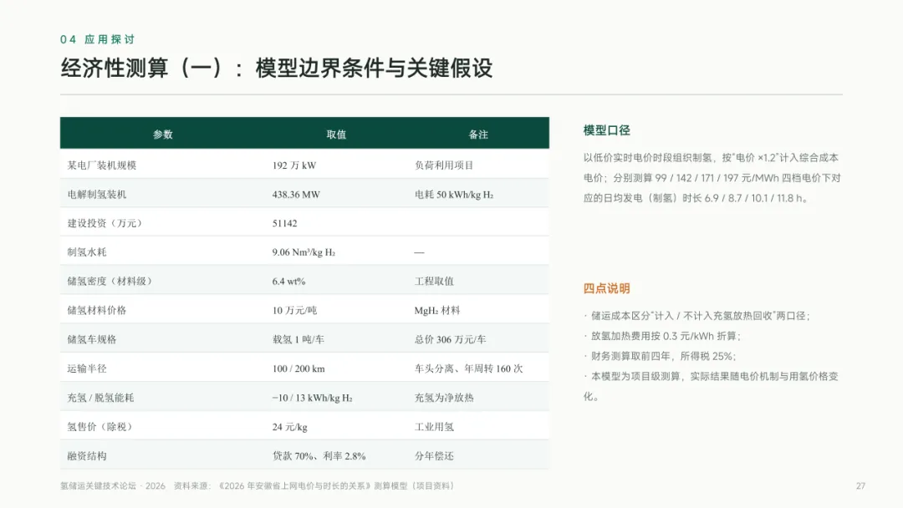The width and height of the screenshot is (903, 508).
Task: Click the footer '氢储运关键技术论坛 · 2026'
Action: pyautogui.click(x=113, y=486)
